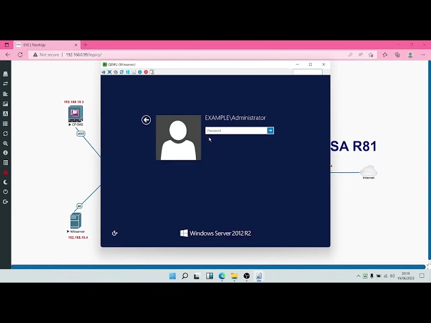Click the Administrator user avatar picture

pos(178,137)
